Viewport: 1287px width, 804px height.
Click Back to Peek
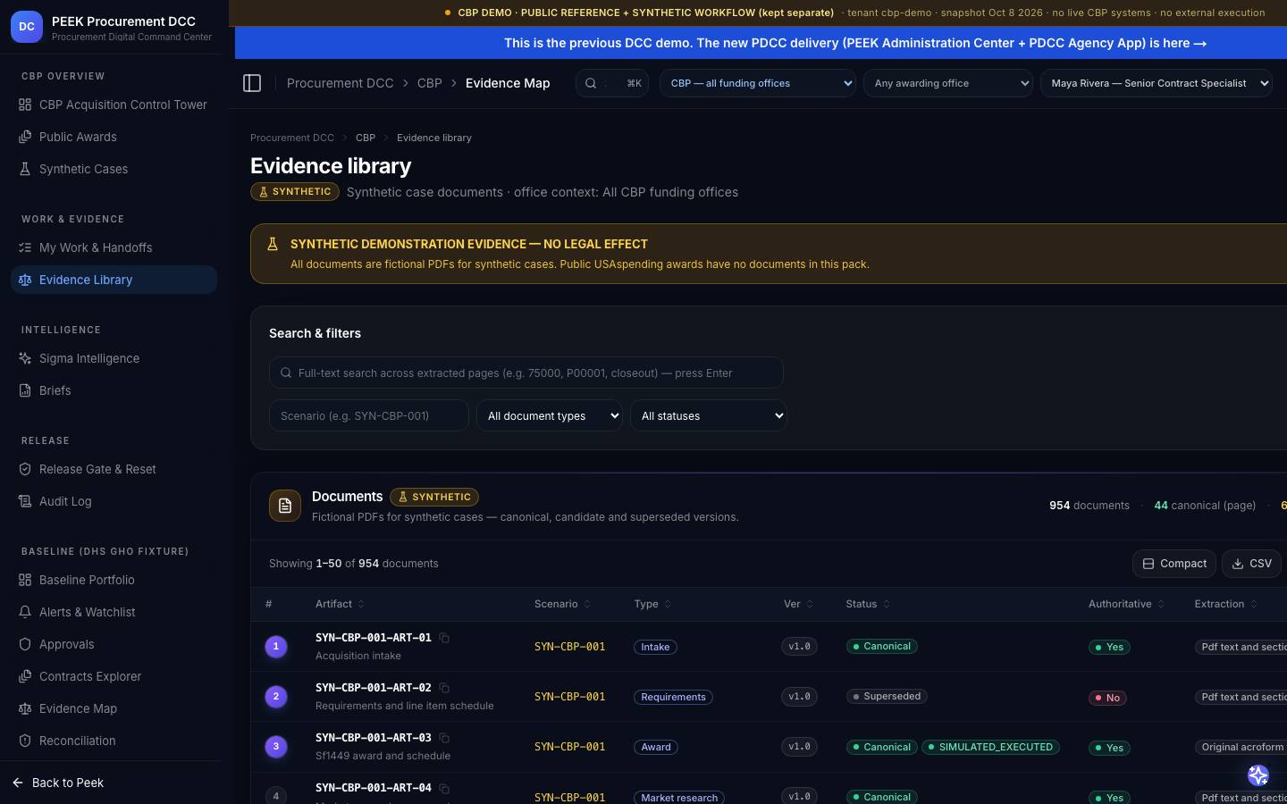[x=59, y=783]
